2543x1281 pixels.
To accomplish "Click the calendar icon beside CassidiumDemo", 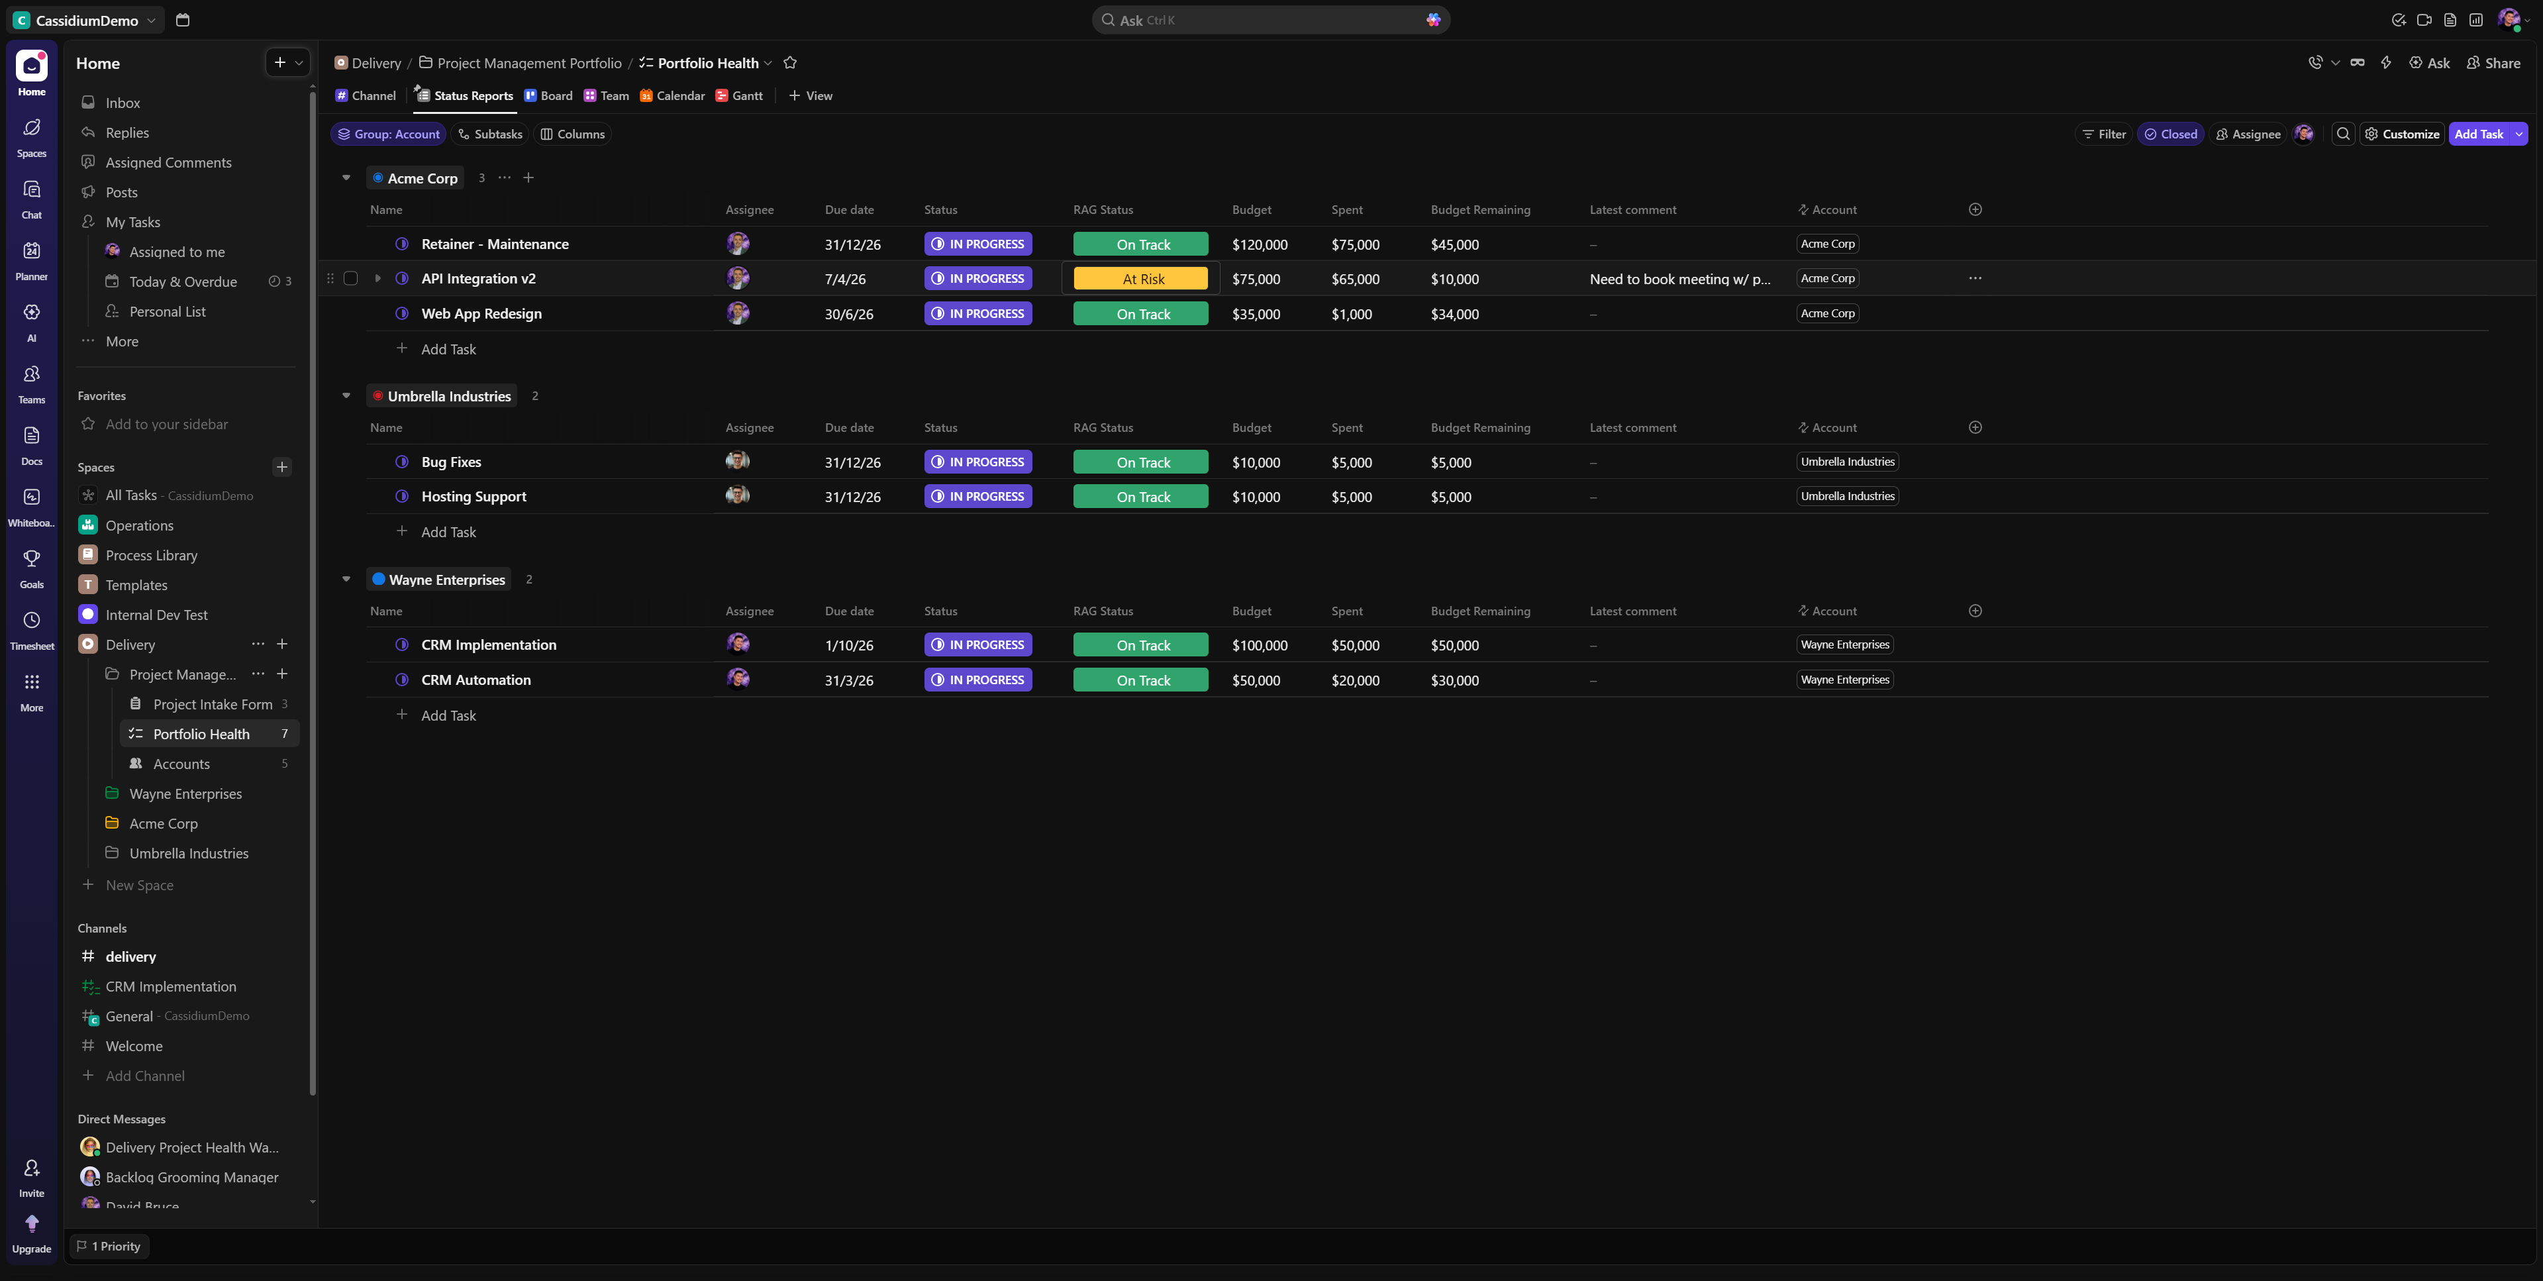I will click(183, 20).
